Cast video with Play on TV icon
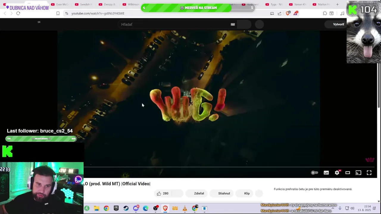 click(x=358, y=173)
